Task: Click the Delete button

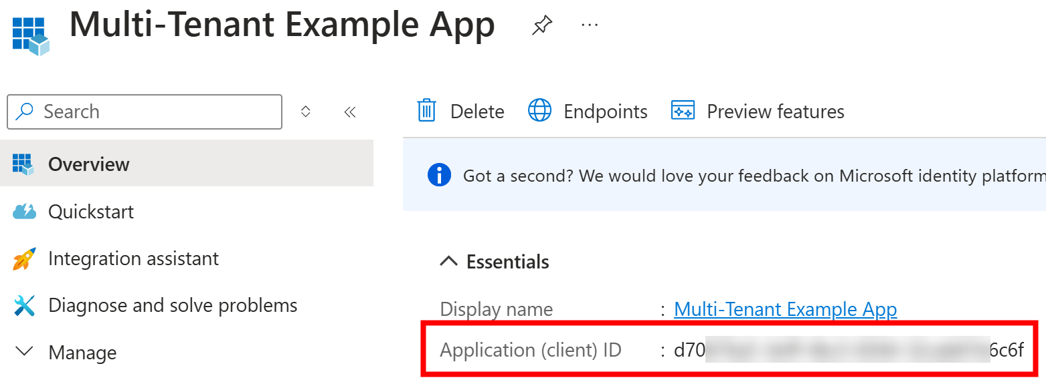Action: click(460, 111)
